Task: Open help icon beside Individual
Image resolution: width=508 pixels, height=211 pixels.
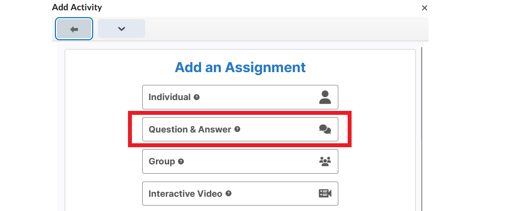Action: click(197, 97)
